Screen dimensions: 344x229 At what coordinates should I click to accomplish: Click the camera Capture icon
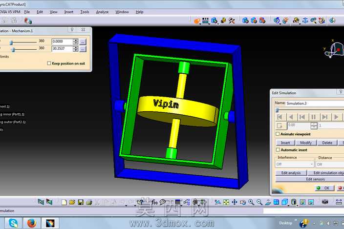click(325, 202)
